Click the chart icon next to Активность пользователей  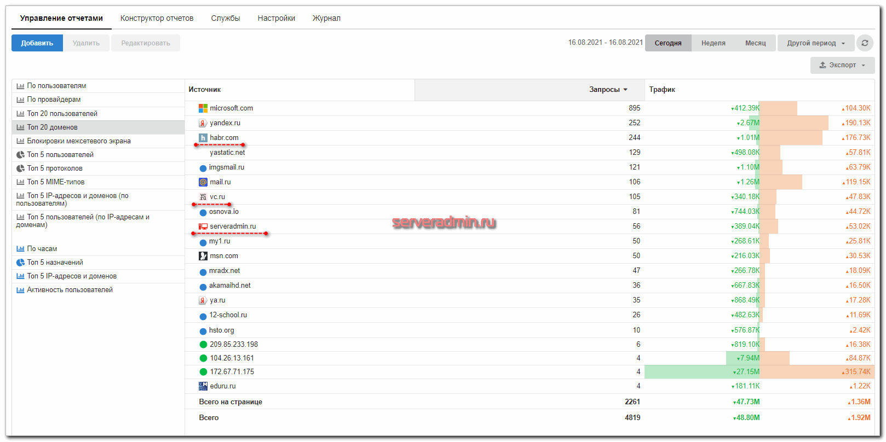[20, 290]
